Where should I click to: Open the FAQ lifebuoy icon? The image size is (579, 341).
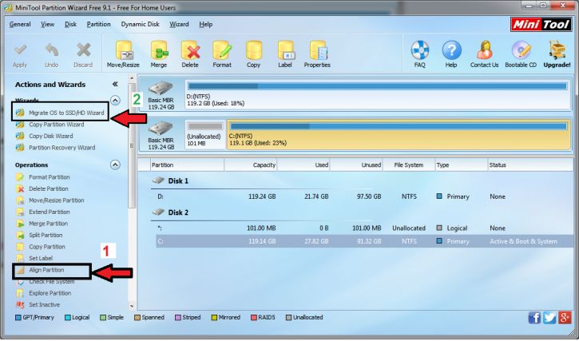pyautogui.click(x=420, y=50)
